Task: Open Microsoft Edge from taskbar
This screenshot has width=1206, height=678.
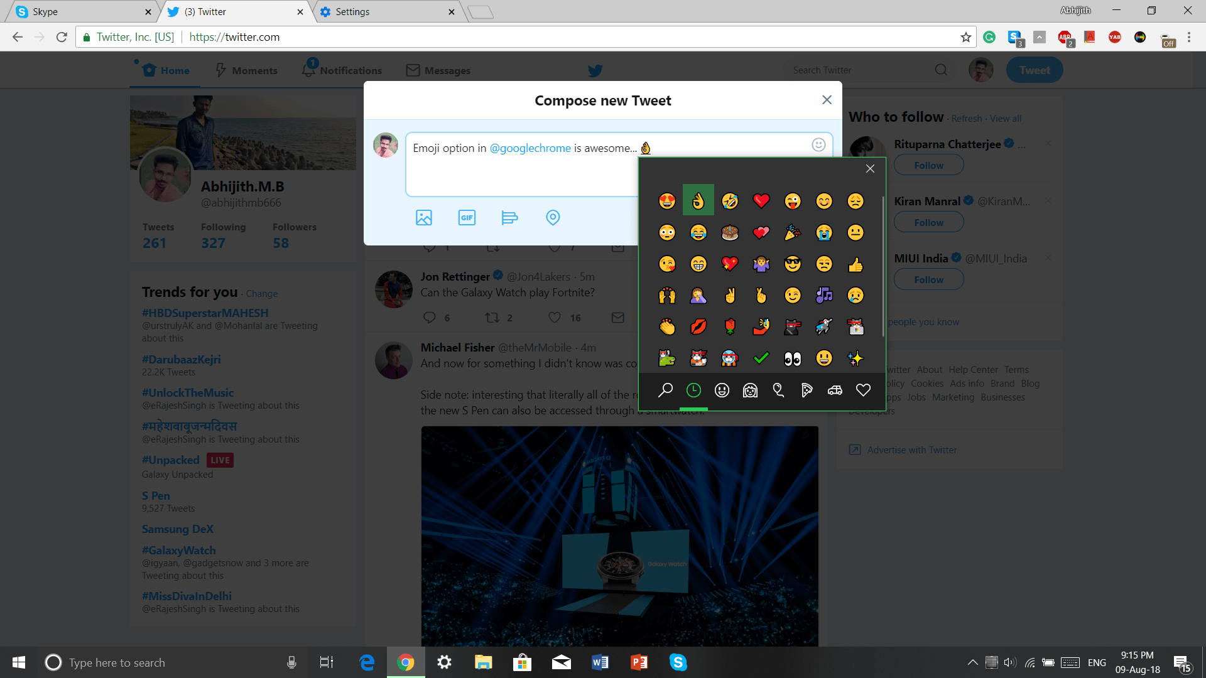Action: pyautogui.click(x=367, y=662)
